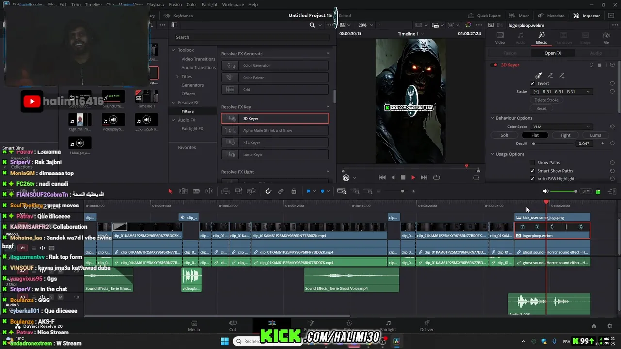Image resolution: width=621 pixels, height=349 pixels.
Task: Play in reverse in the viewer
Action: [x=393, y=178]
